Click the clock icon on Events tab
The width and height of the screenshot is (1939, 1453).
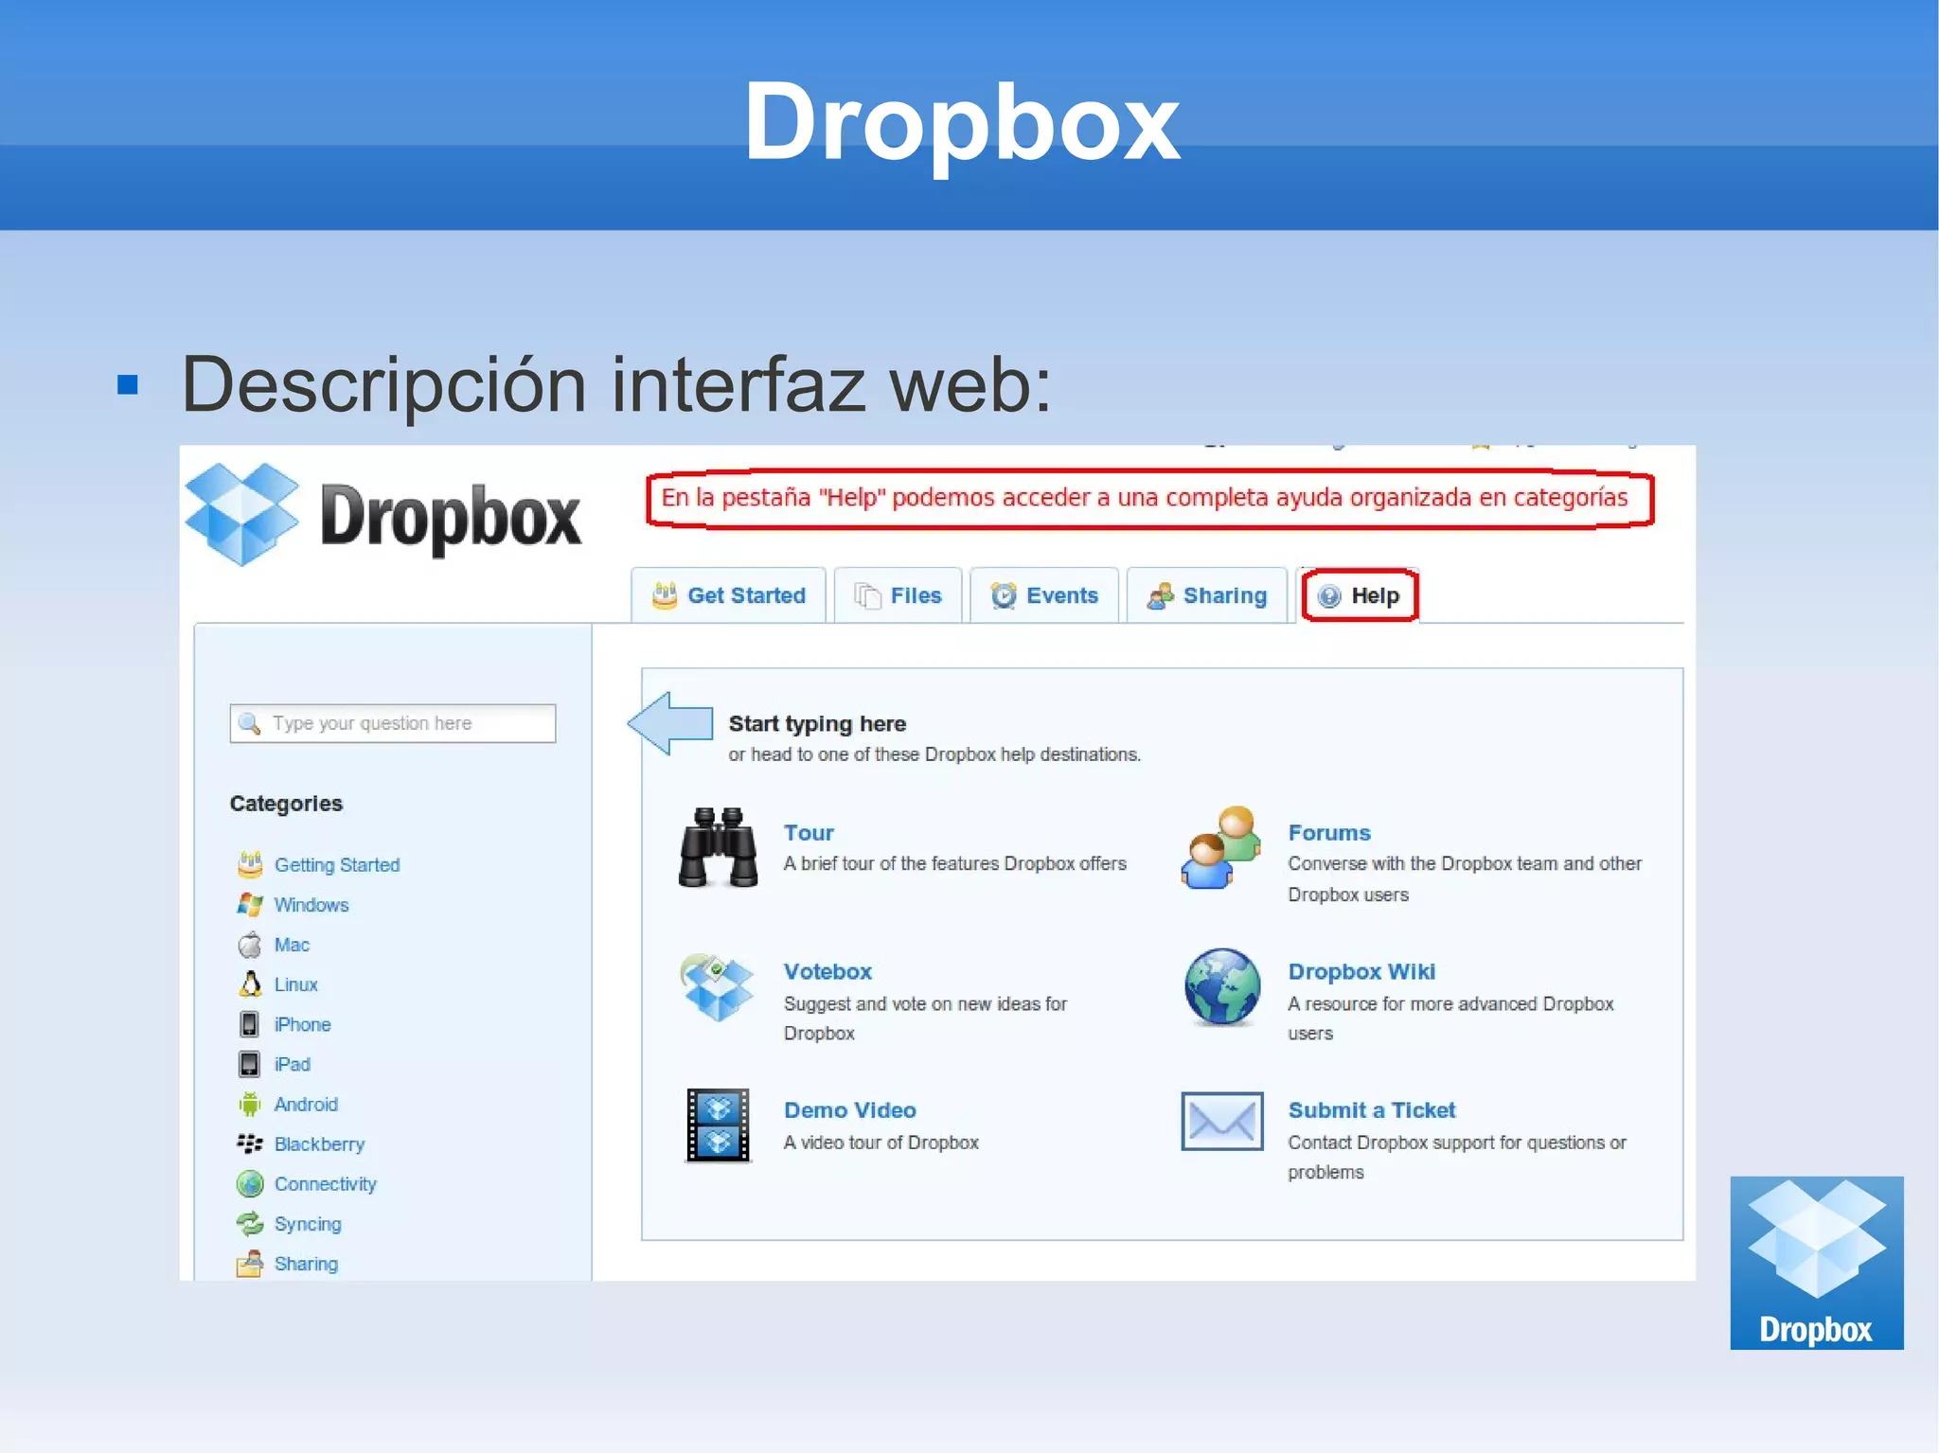point(1004,595)
